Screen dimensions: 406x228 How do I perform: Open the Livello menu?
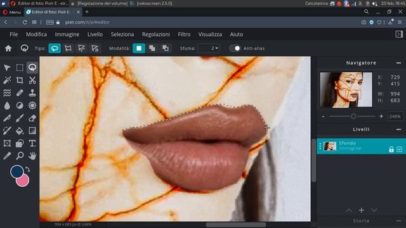click(95, 34)
